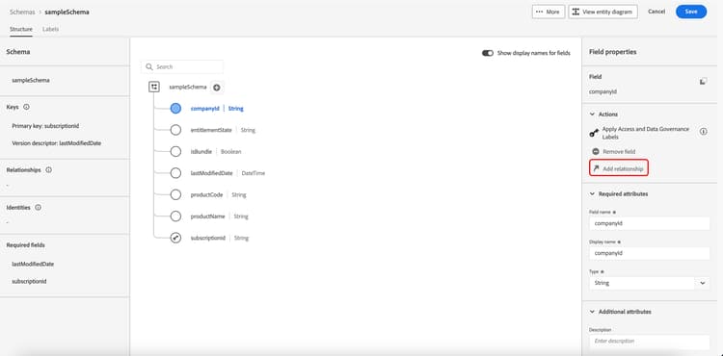Select the companyId field node circle
This screenshot has height=356, width=723.
pos(175,109)
